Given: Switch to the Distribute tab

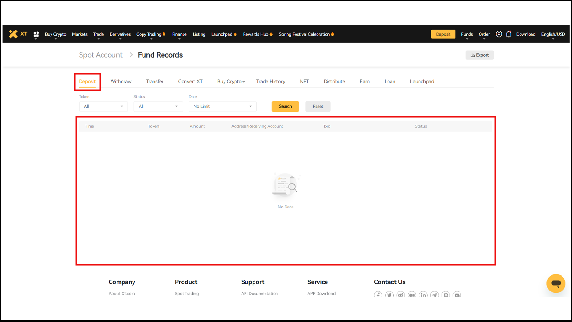Looking at the screenshot, I should 334,82.
